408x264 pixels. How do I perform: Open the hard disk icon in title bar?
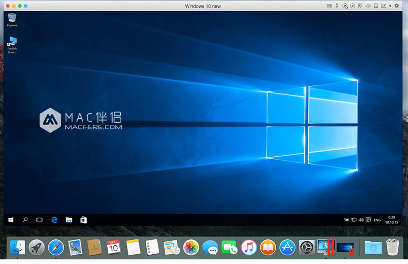(x=376, y=6)
